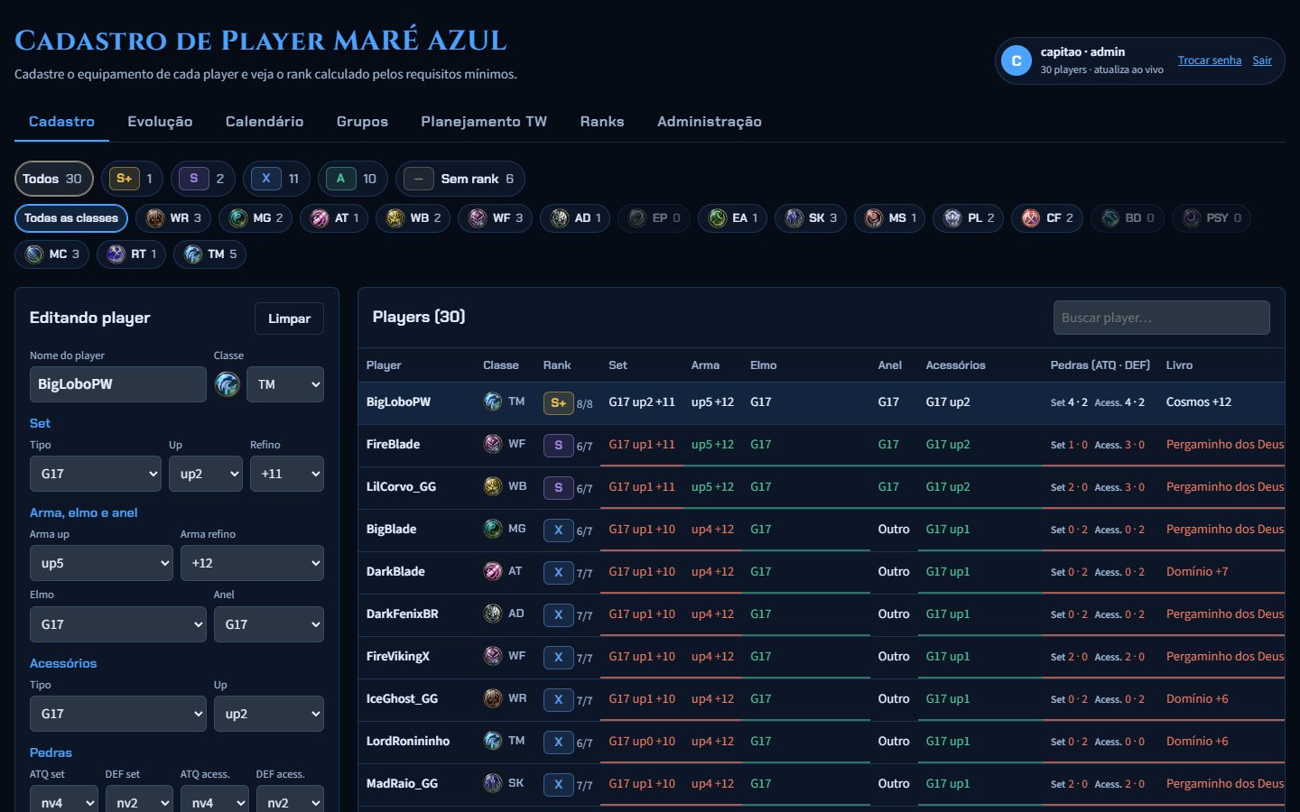Select the Todas as classes filter
Viewport: 1300px width, 812px height.
click(71, 218)
